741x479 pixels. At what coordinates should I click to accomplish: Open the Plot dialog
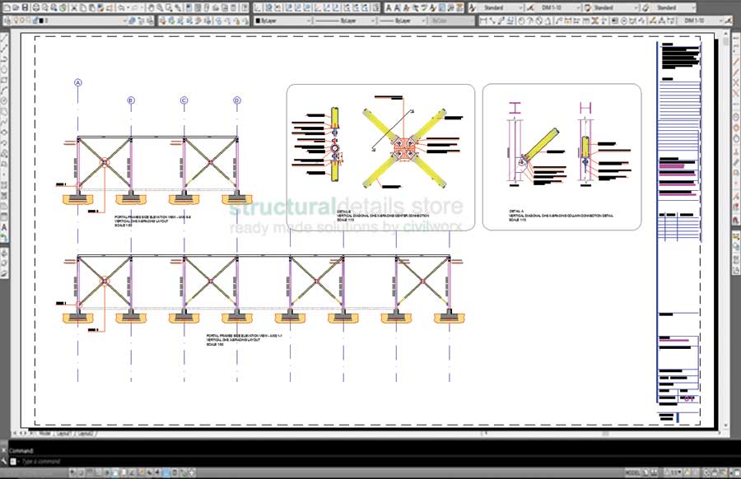(35, 6)
